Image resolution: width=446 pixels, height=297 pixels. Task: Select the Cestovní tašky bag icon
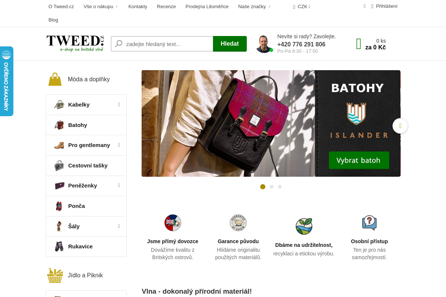pyautogui.click(x=59, y=166)
